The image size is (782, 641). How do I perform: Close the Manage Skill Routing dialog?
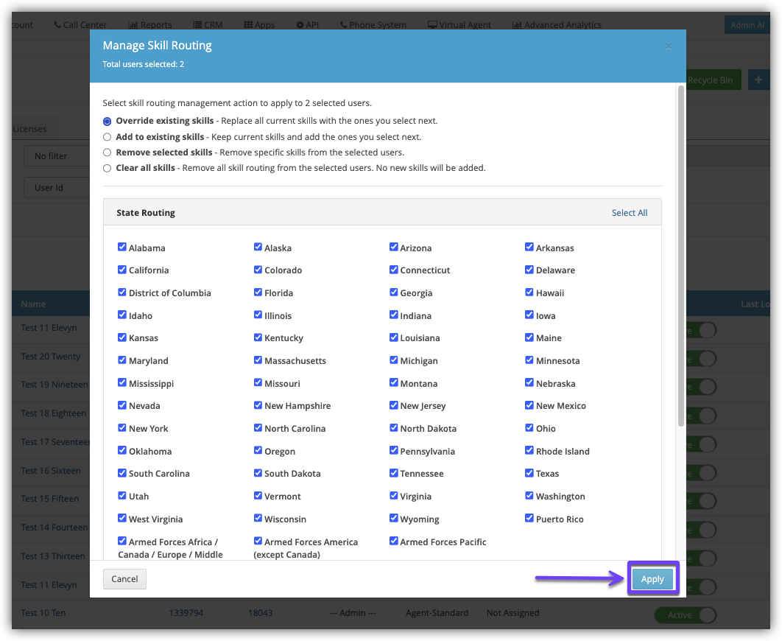pos(669,46)
